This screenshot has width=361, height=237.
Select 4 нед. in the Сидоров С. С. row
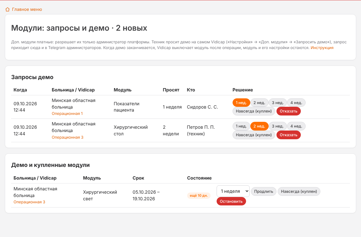[x=296, y=103]
